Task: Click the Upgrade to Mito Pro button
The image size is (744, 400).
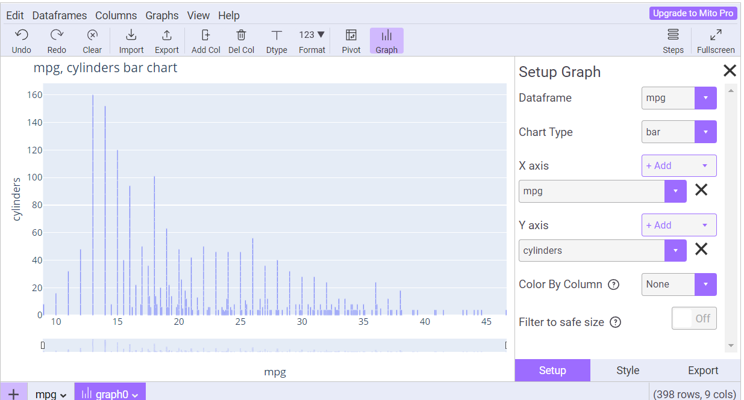Action: [693, 13]
